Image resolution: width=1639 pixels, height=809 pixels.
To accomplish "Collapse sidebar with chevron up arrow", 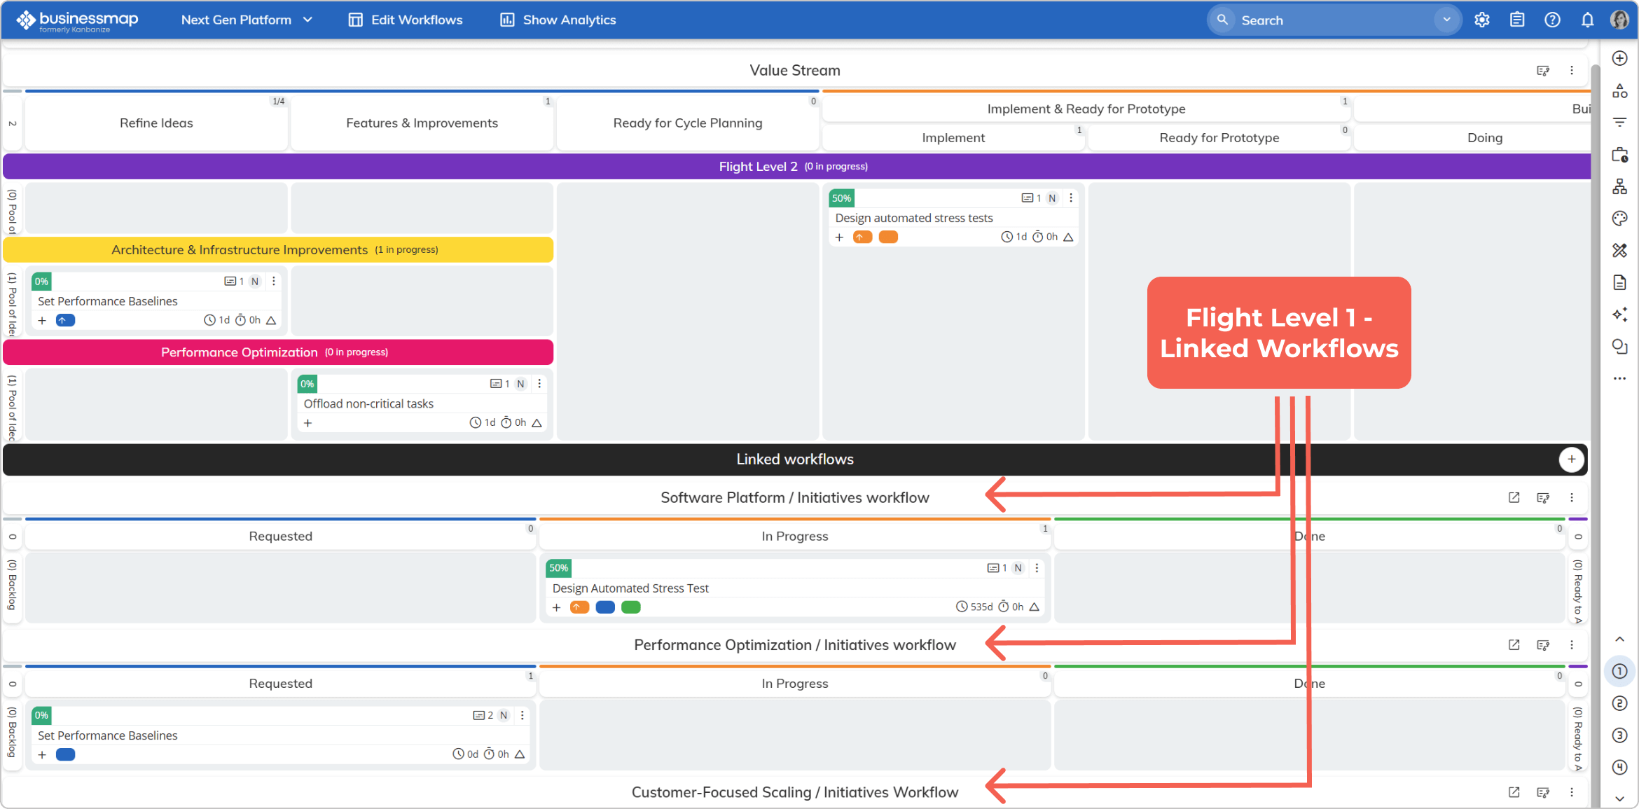I will tap(1619, 638).
